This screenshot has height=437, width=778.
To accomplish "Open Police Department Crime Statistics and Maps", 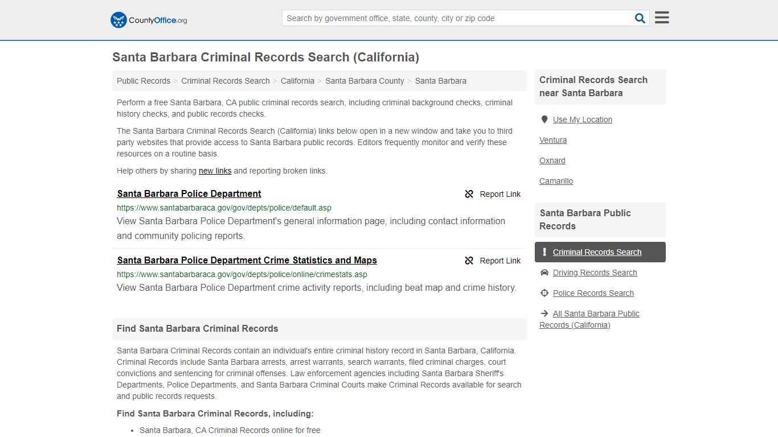I will 247,260.
